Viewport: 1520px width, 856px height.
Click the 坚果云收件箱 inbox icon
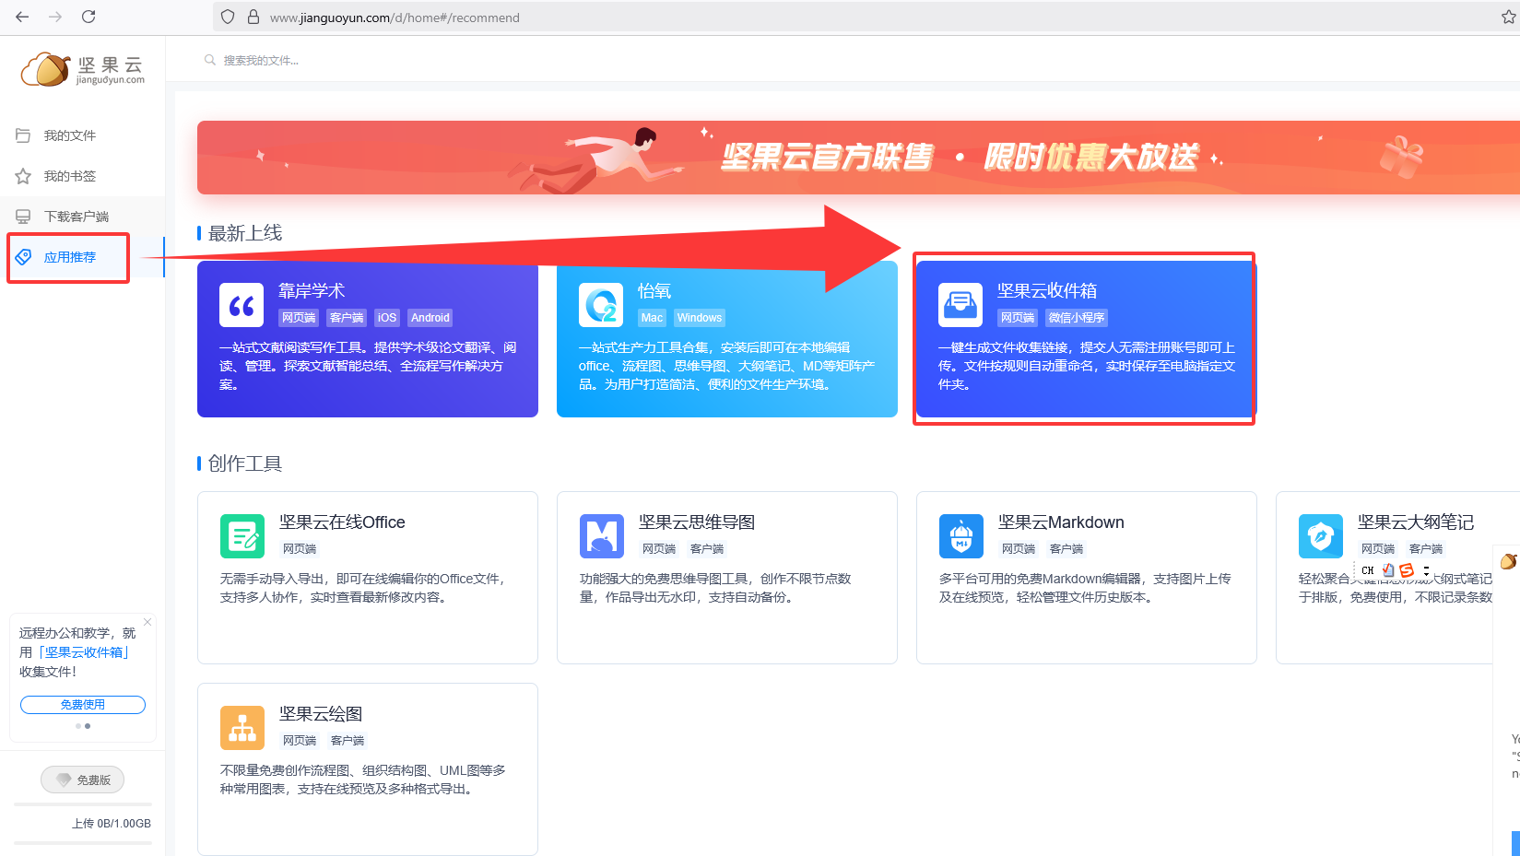(960, 305)
